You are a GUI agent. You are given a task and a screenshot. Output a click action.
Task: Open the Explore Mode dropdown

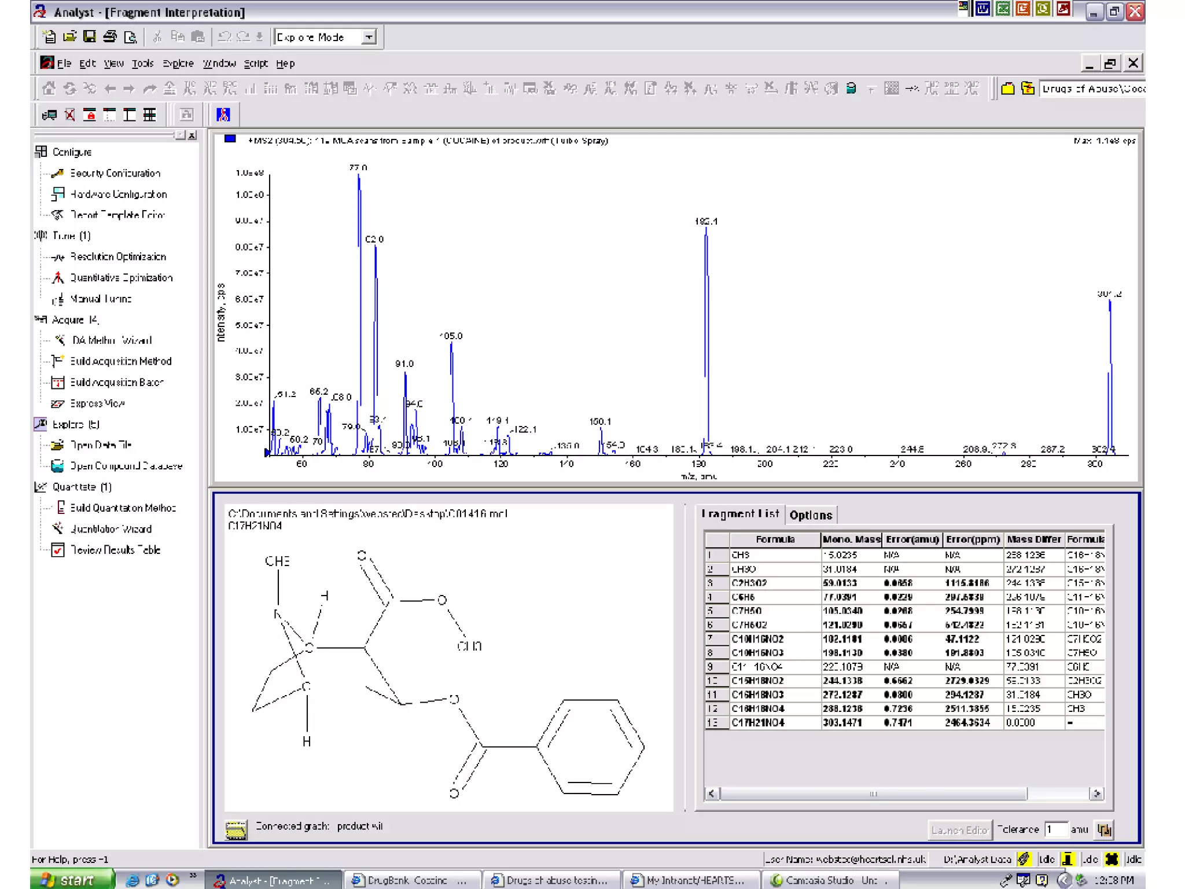click(369, 37)
